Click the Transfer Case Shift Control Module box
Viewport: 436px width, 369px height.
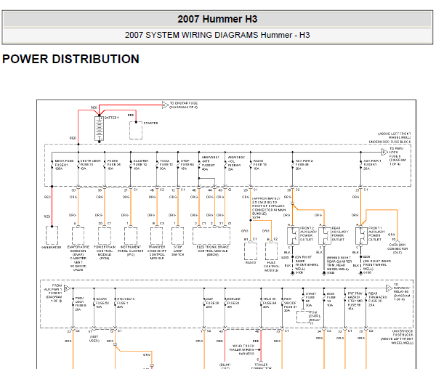tap(157, 236)
